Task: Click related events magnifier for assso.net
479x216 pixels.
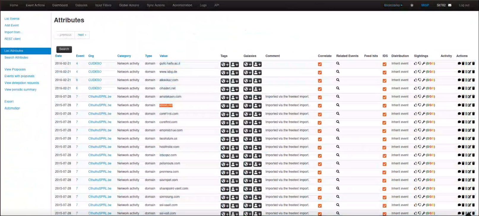Action: [338, 105]
